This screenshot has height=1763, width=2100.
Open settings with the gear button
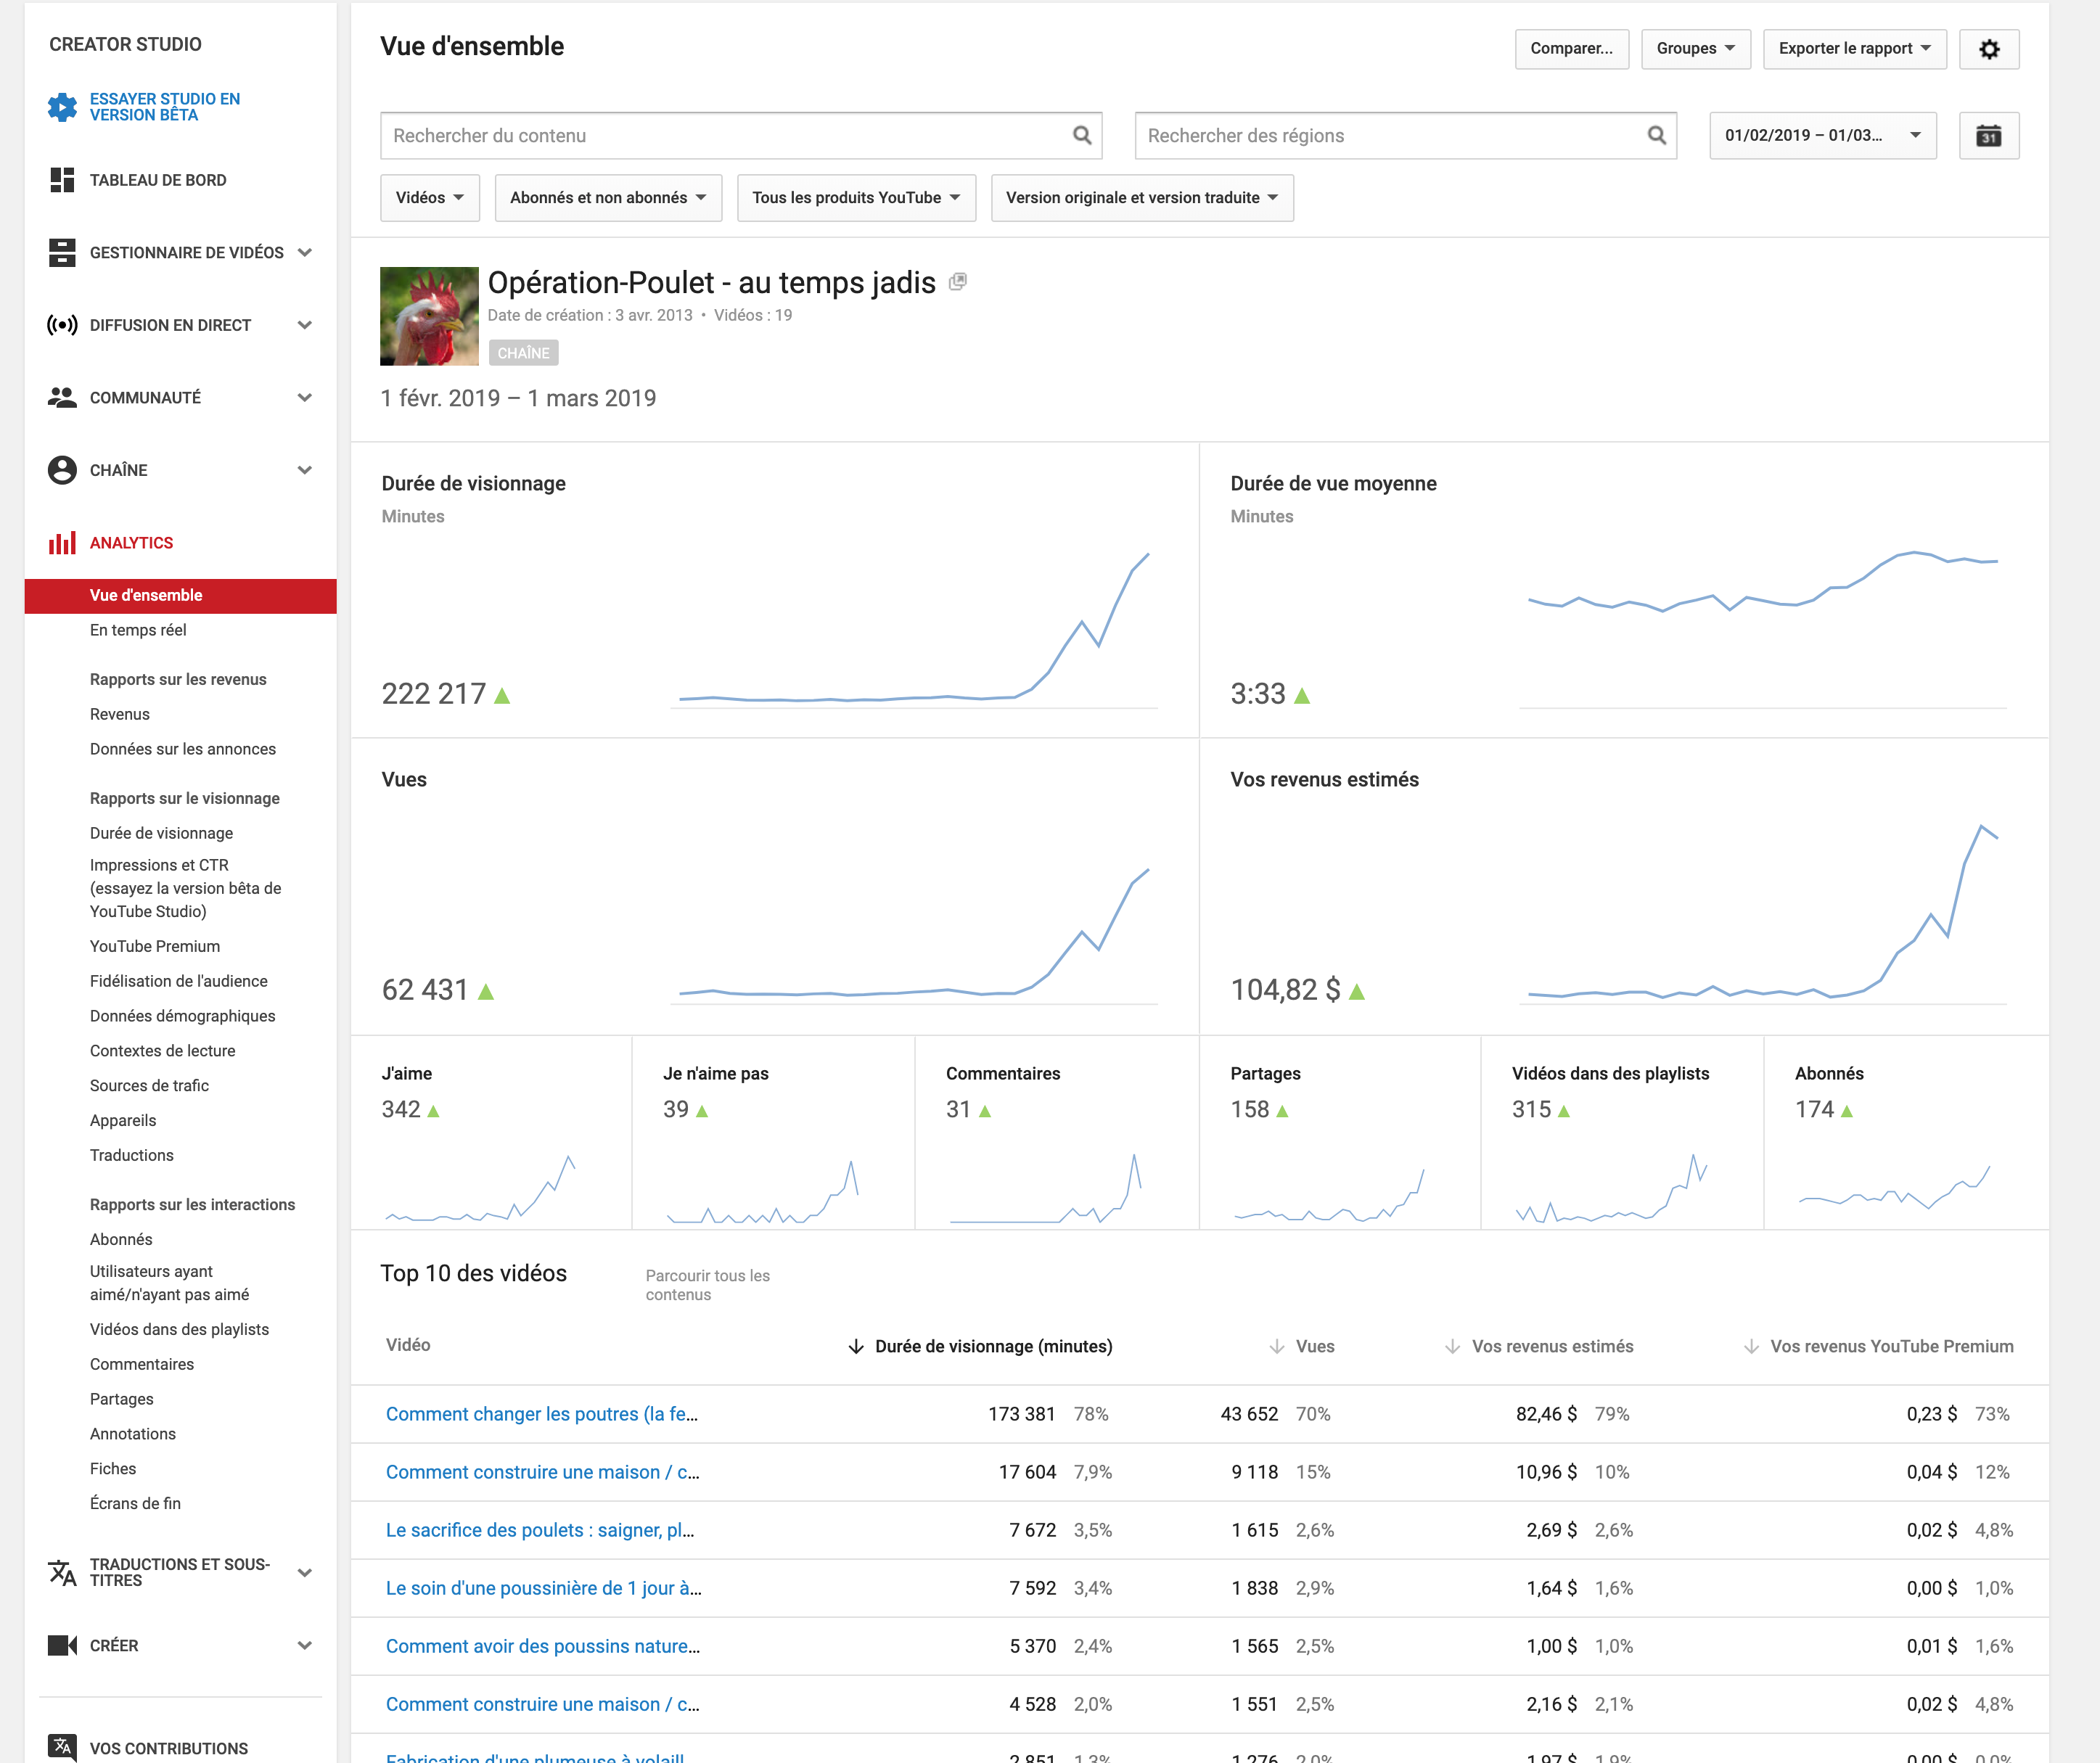pos(1989,49)
